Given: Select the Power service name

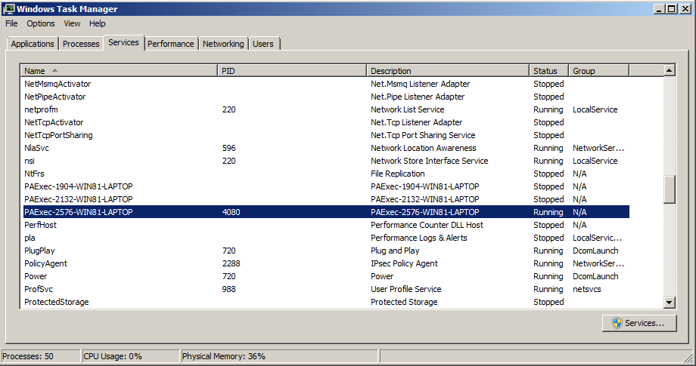Looking at the screenshot, I should pos(36,277).
